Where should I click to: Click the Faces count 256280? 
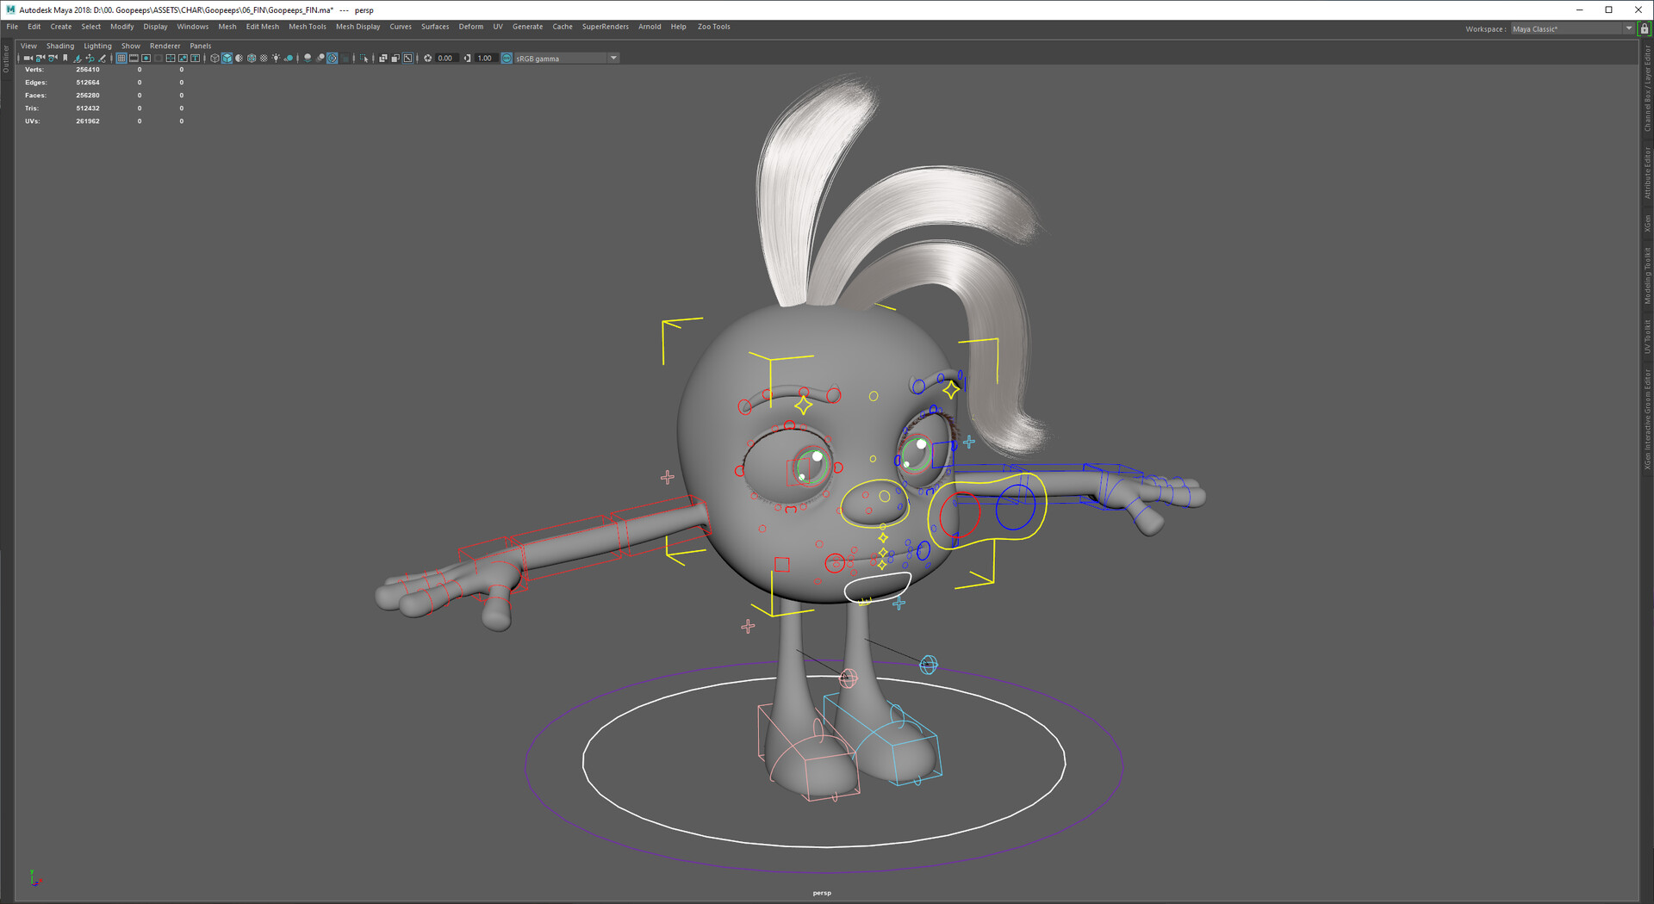tap(88, 96)
